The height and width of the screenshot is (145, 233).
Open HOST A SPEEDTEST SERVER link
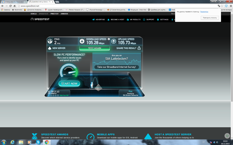(x=173, y=134)
